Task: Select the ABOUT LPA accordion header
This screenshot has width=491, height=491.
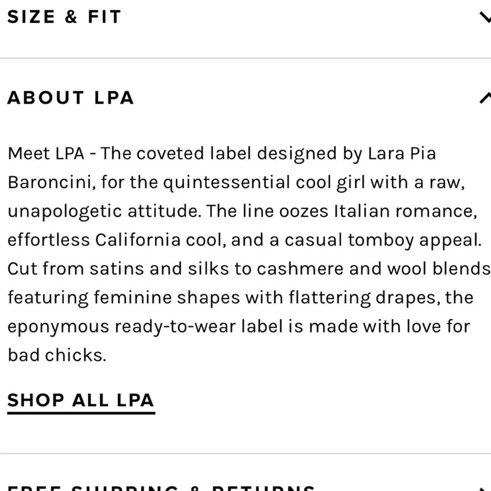Action: point(70,97)
